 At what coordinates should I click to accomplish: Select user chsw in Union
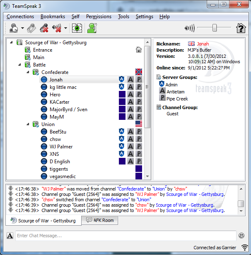tap(56, 139)
